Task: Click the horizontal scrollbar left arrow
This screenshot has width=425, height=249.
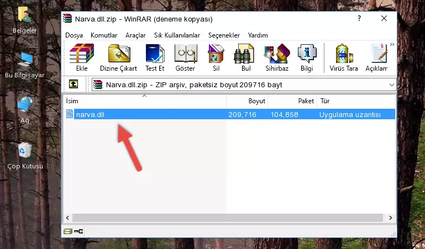Action: tap(67, 218)
